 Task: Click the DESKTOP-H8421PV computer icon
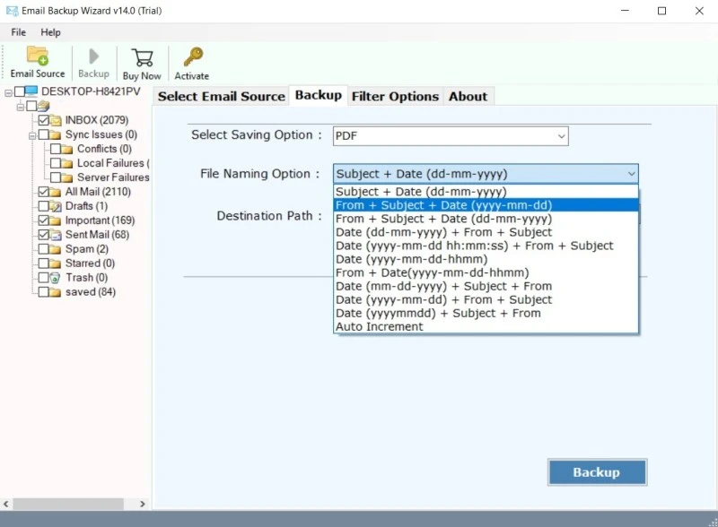(x=31, y=91)
